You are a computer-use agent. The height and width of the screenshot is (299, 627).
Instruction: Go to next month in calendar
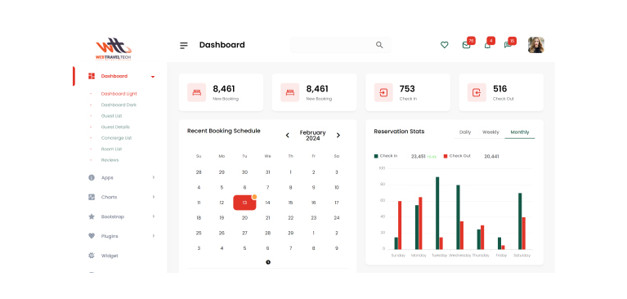point(338,136)
